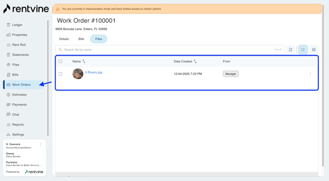Click the Rent Roll chart icon
Image resolution: width=329 pixels, height=181 pixels.
click(9, 45)
